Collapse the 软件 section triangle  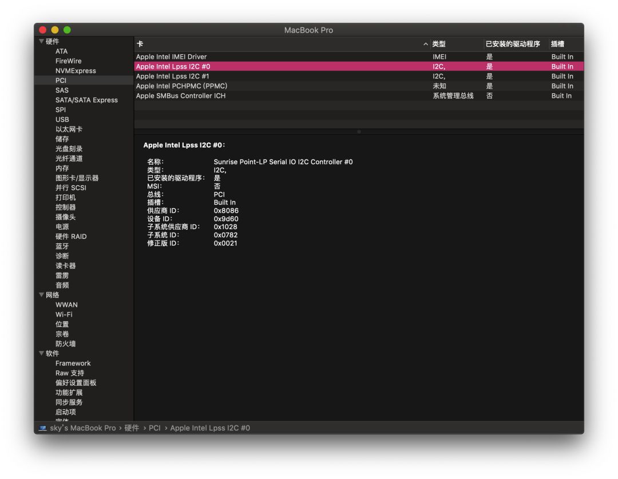coord(41,353)
